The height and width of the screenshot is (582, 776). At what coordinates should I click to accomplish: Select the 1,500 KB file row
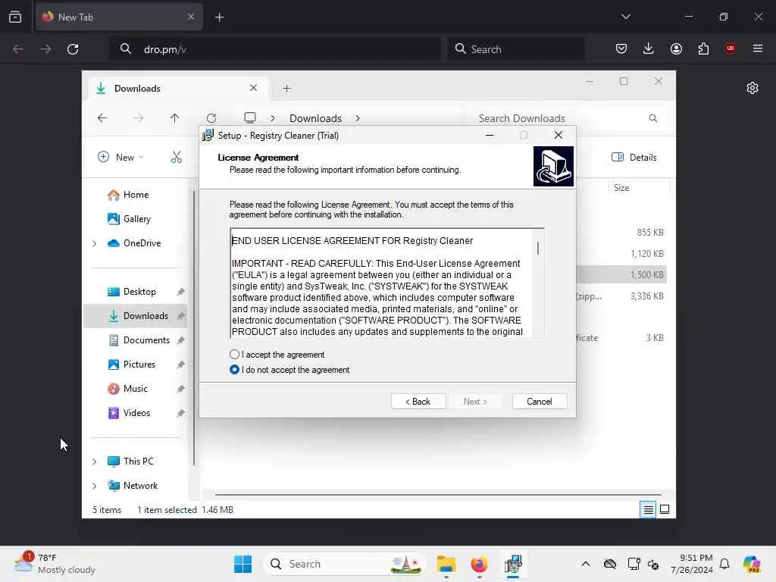(621, 274)
